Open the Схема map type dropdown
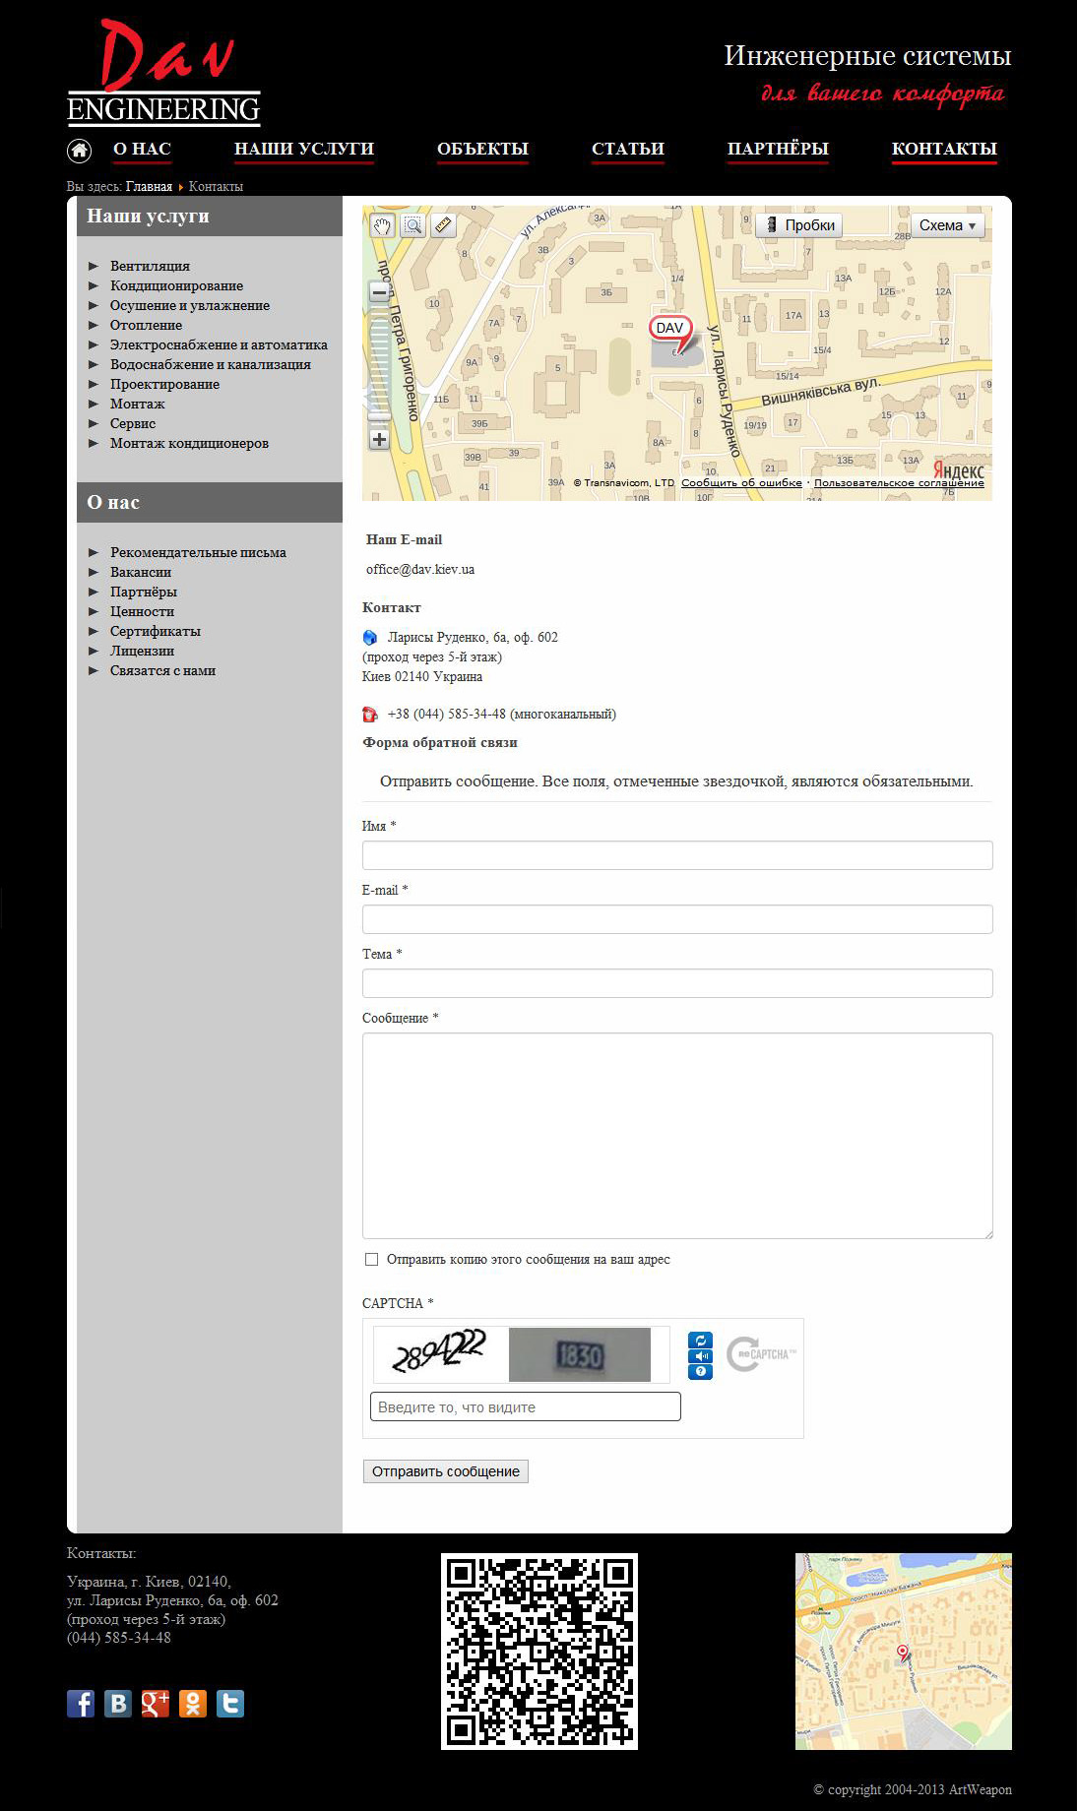 [947, 225]
